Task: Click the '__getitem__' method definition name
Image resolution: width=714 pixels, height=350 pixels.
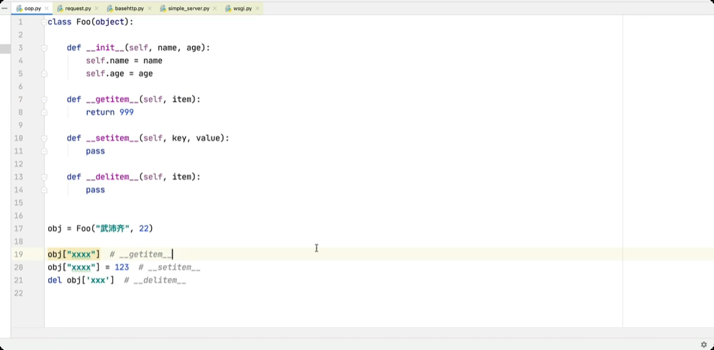Action: tap(112, 100)
